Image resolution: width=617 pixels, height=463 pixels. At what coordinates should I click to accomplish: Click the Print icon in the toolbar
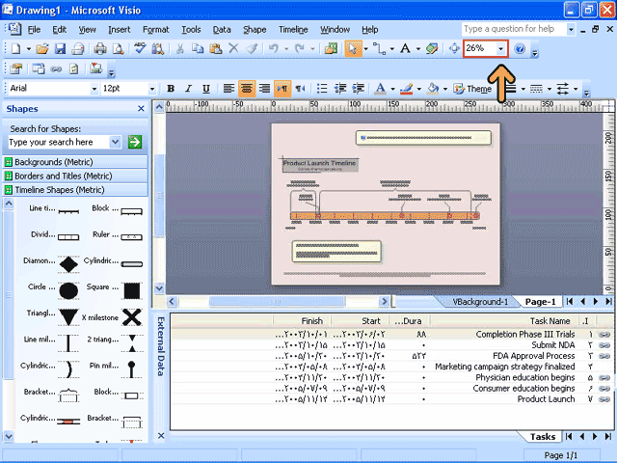coord(99,48)
